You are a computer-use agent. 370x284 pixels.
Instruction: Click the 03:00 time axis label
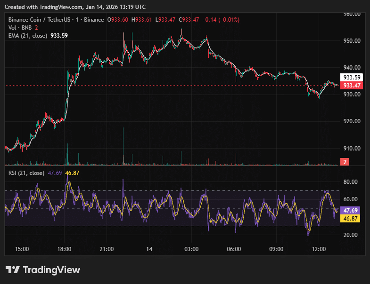coord(191,249)
